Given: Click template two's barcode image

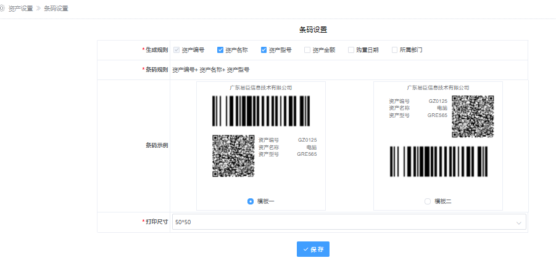Looking at the screenshot, I should point(439,161).
